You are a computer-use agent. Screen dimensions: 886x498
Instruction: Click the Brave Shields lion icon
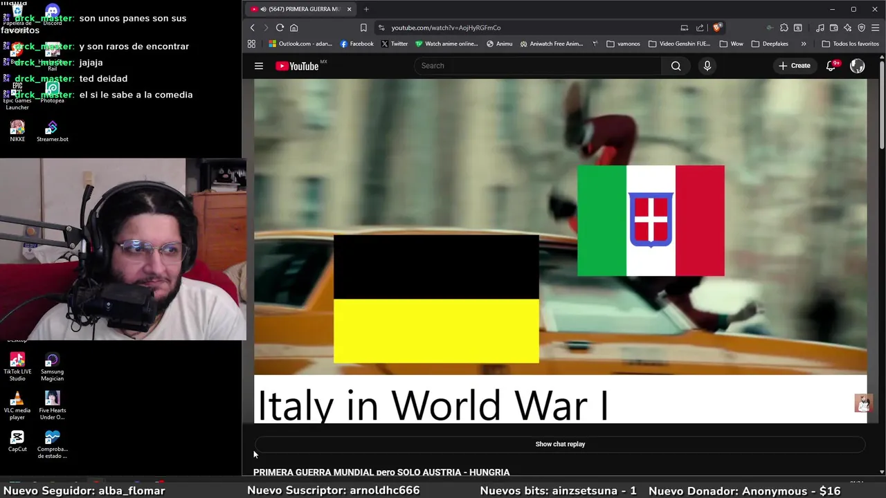[717, 28]
